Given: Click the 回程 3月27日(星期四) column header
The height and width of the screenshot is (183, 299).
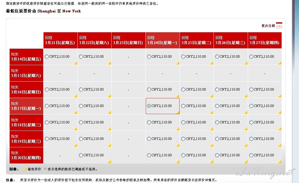Looking at the screenshot, I should point(265,40).
